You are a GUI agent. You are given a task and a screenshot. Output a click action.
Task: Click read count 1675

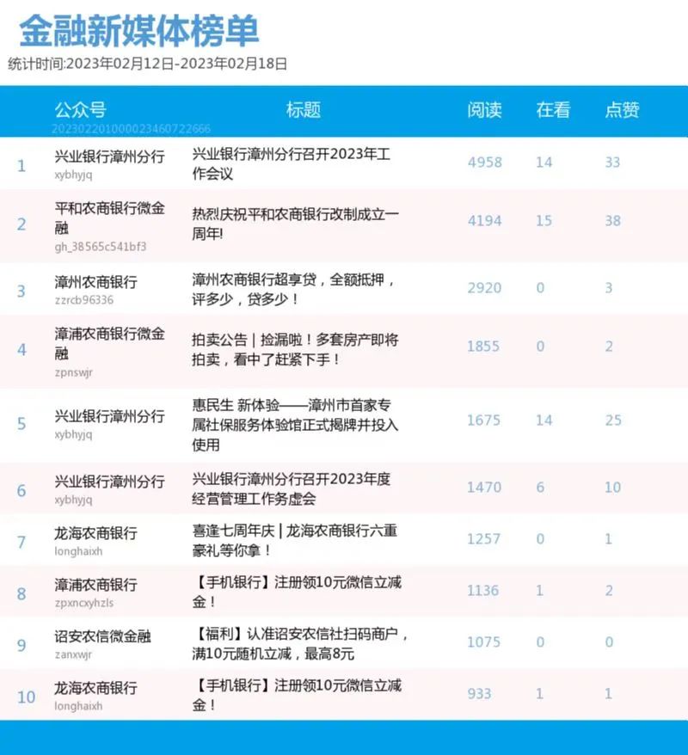pyautogui.click(x=484, y=420)
